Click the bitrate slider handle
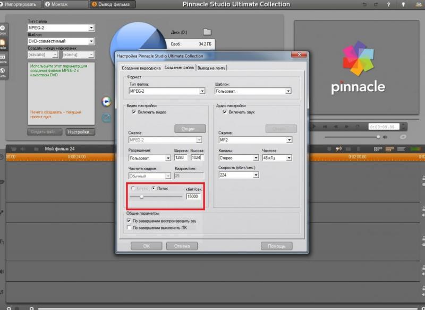The width and height of the screenshot is (425, 310). coord(141,197)
